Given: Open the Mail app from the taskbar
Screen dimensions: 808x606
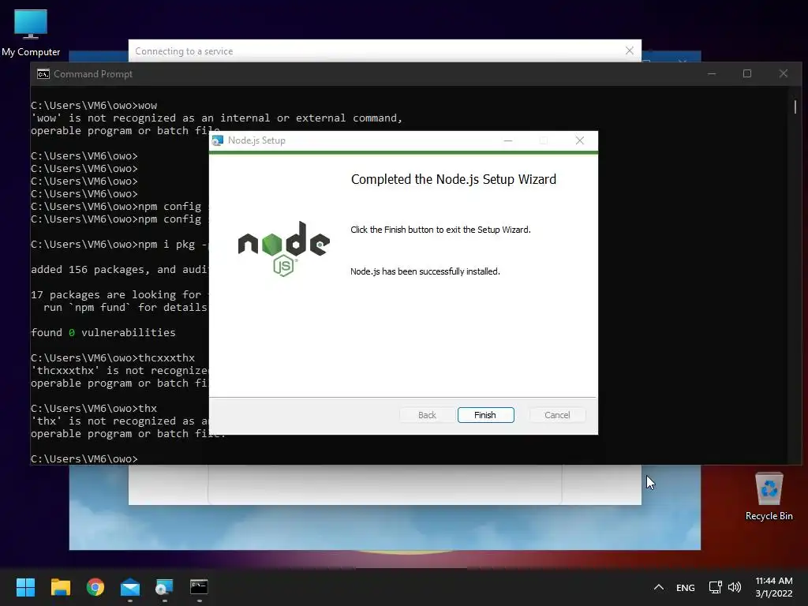Looking at the screenshot, I should pos(130,587).
